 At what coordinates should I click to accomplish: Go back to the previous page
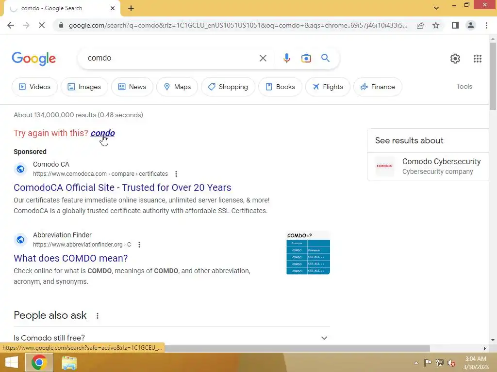pos(11,25)
